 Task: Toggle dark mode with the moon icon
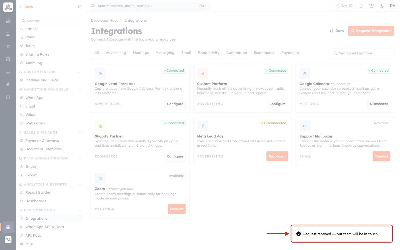point(382,6)
